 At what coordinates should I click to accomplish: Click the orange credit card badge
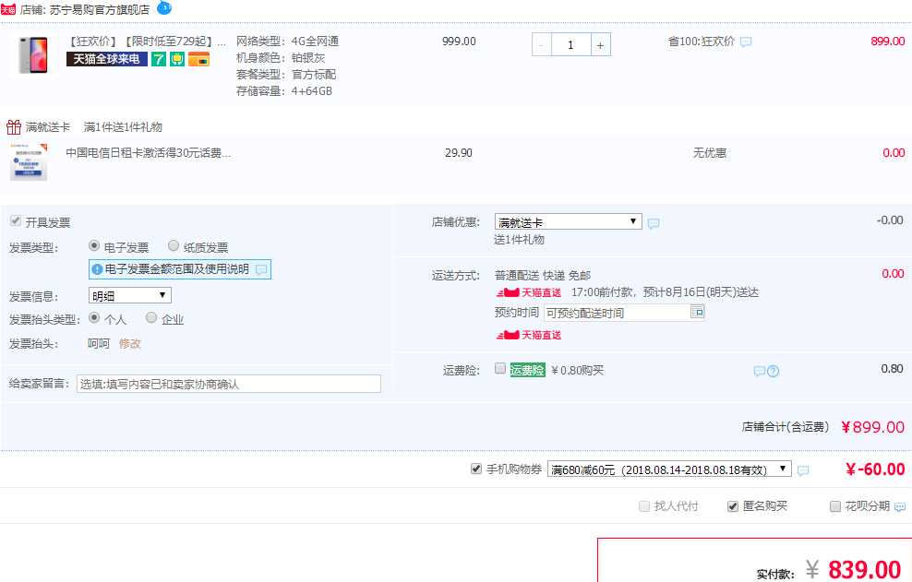pos(198,59)
